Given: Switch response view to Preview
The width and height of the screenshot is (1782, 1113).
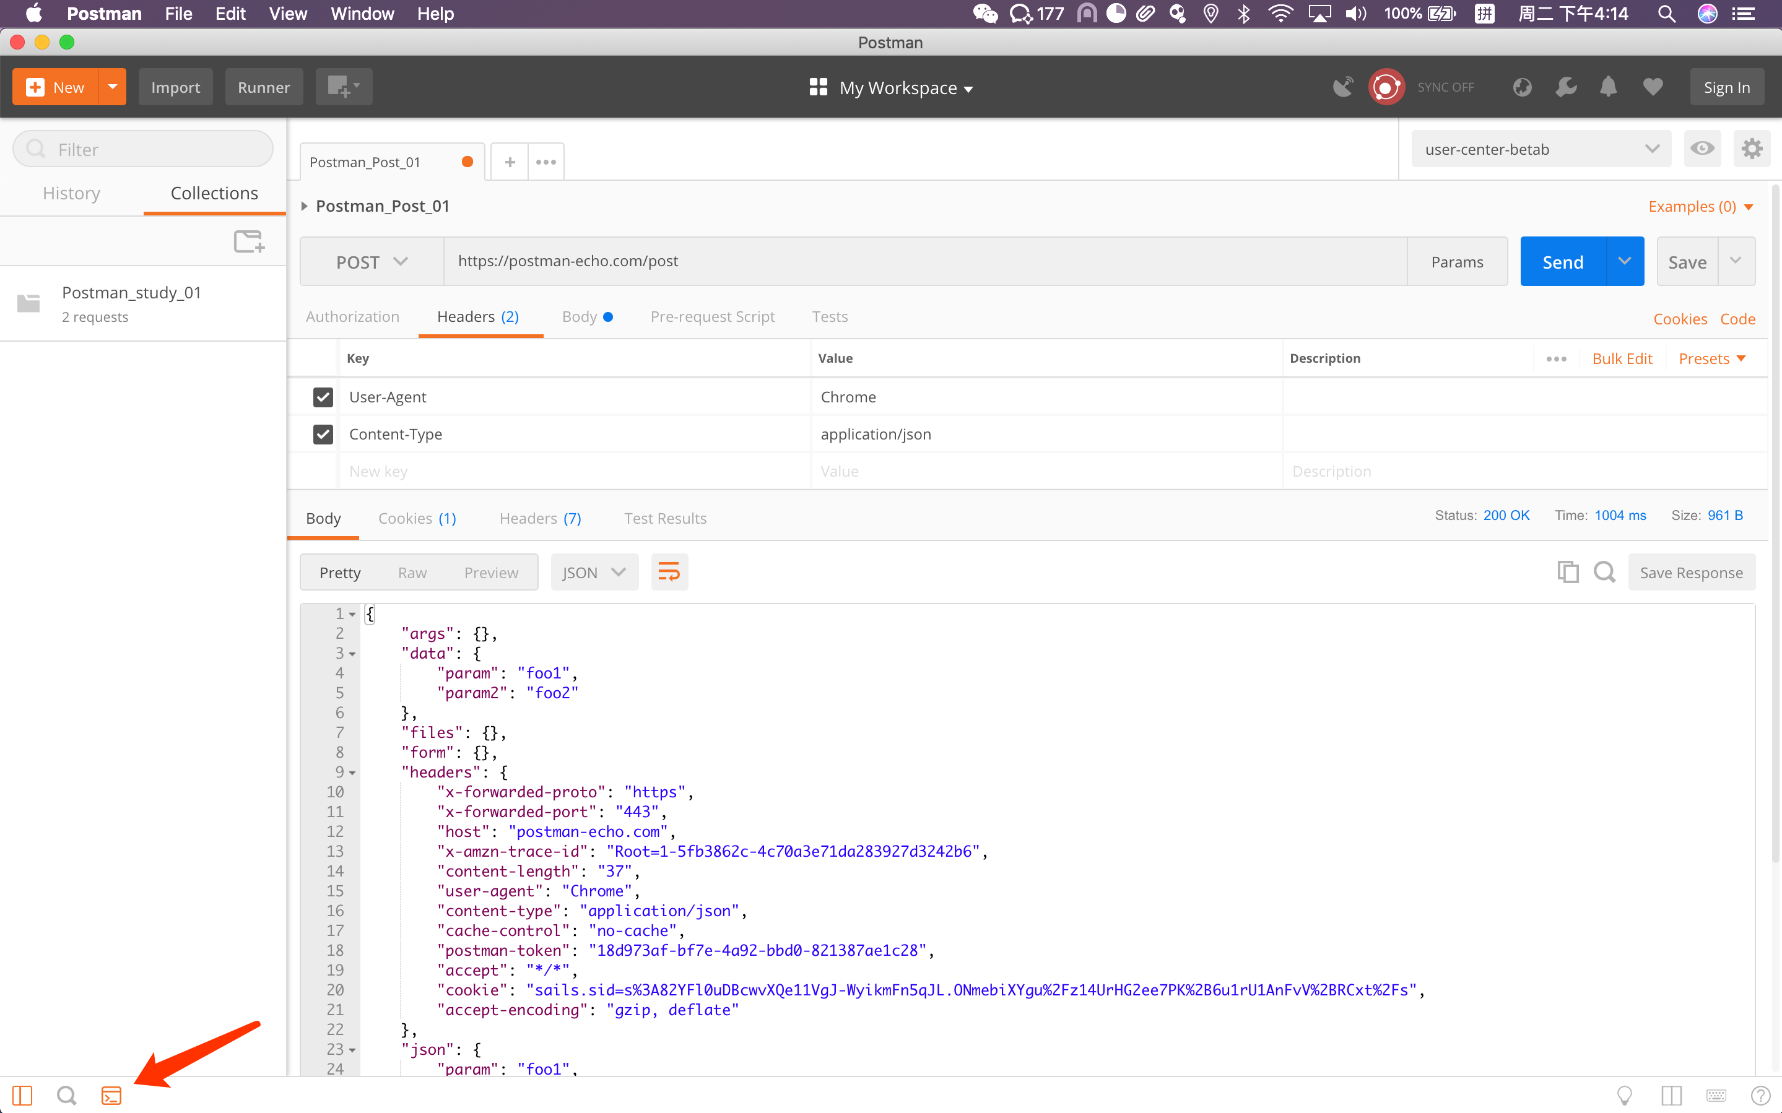Looking at the screenshot, I should pos(491,573).
